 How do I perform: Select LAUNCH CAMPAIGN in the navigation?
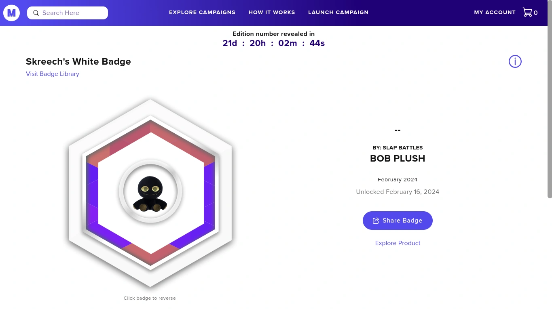coord(338,13)
